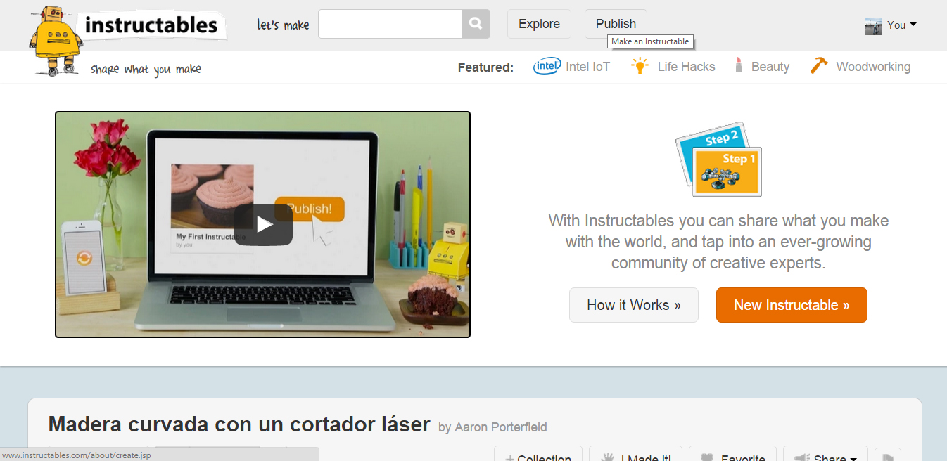Click the 'share what you make' tagline
Viewport: 947px width, 461px height.
click(146, 70)
